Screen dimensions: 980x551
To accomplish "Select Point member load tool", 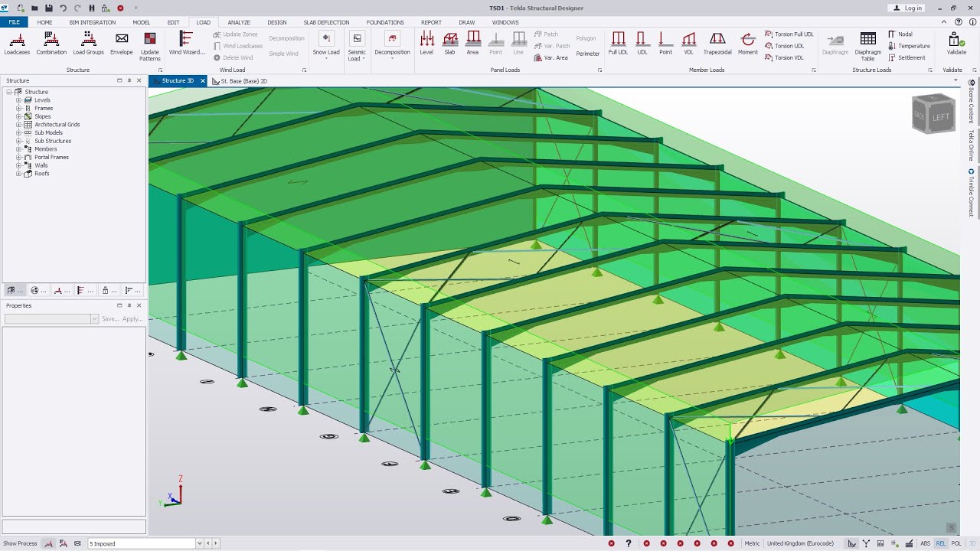I will click(665, 44).
